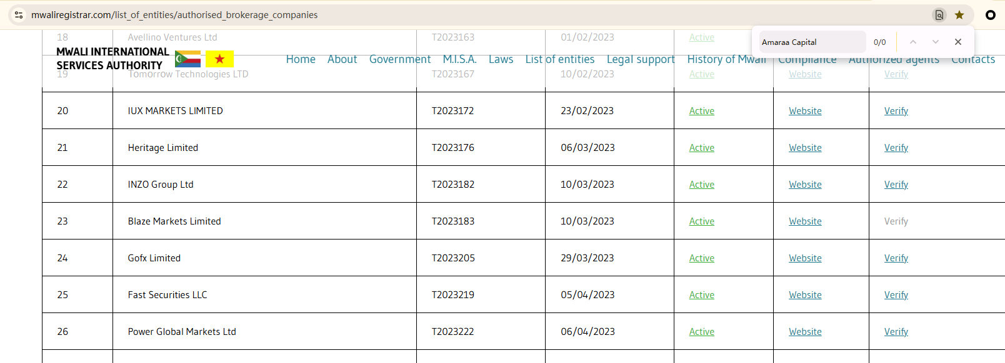The width and height of the screenshot is (1005, 363).
Task: Open the Government menu item
Action: 400,59
